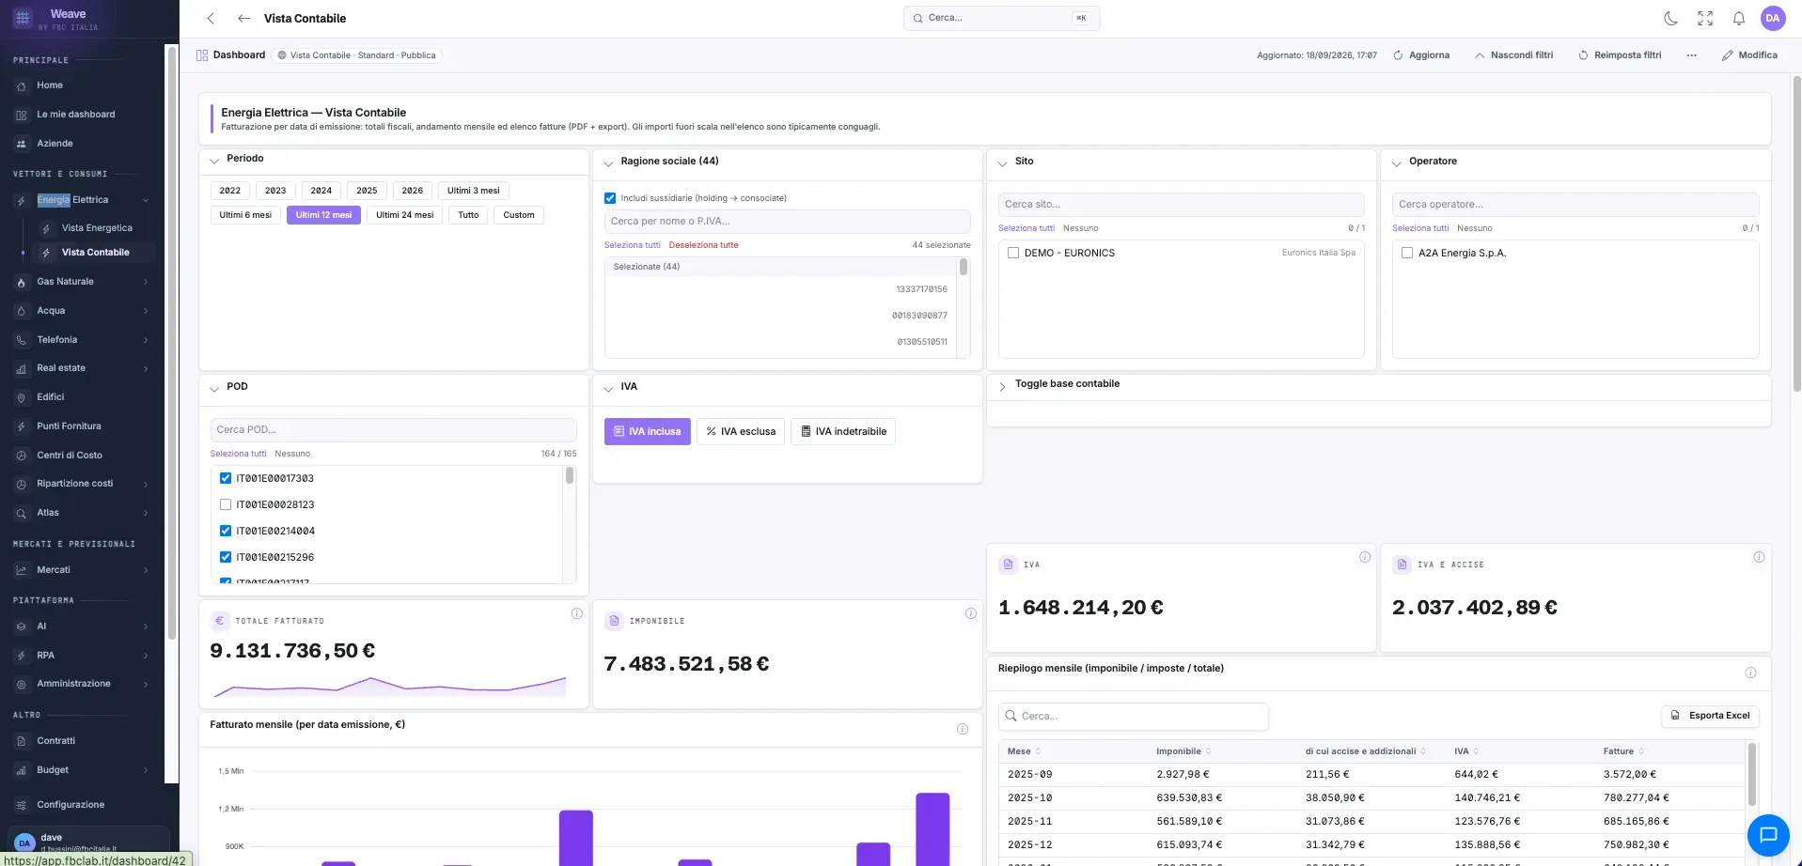This screenshot has width=1802, height=866.
Task: Collapse the Sito filter panel
Action: (1002, 163)
